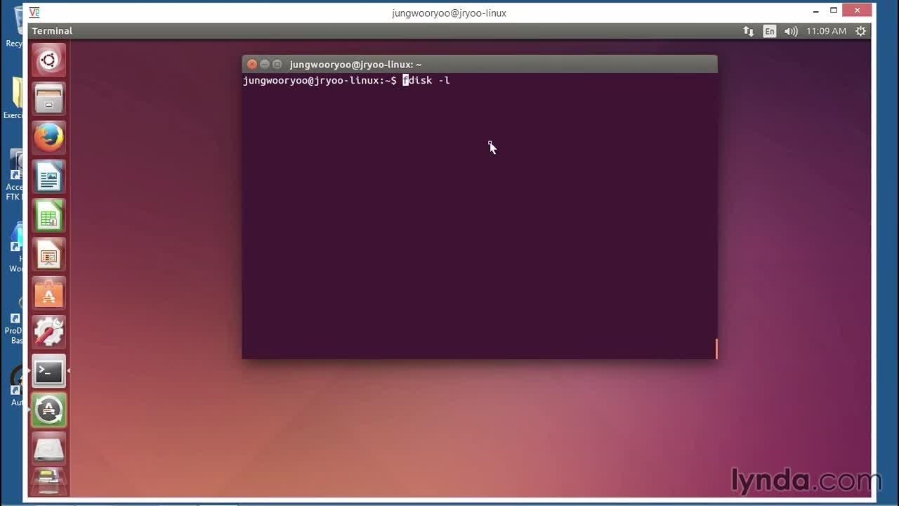Expand the network connections indicator

749,31
